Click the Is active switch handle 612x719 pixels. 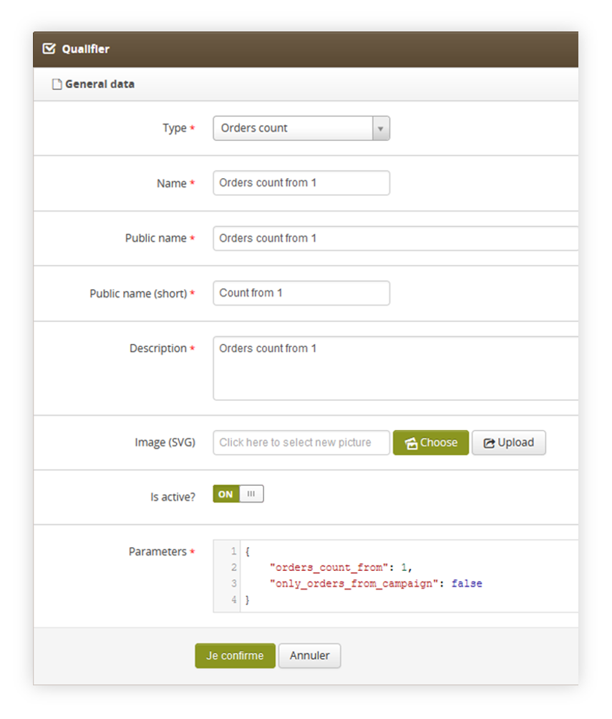(251, 494)
